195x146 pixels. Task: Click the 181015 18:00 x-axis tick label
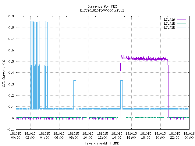pyautogui.click(x=146, y=135)
